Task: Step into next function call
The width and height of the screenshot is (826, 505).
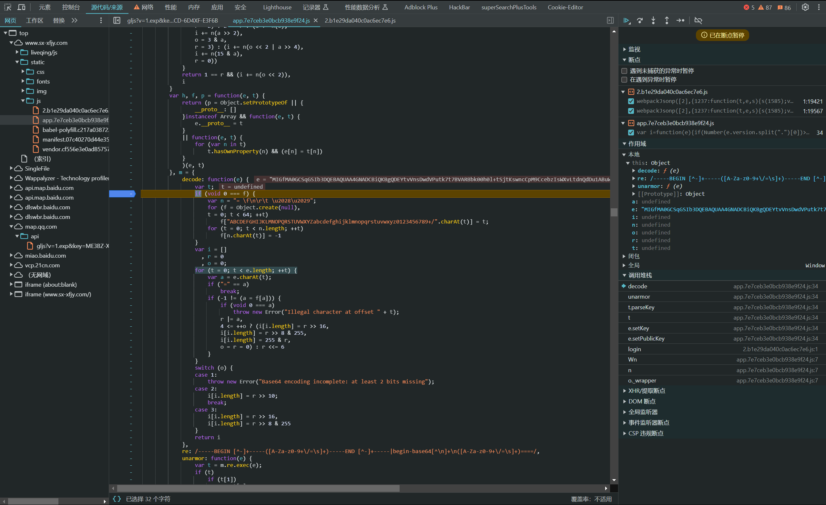Action: point(653,20)
